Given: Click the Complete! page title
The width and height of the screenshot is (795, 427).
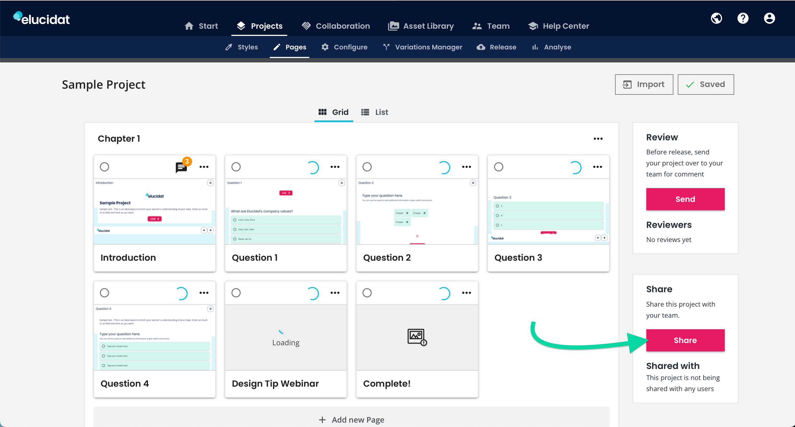Looking at the screenshot, I should [x=387, y=384].
